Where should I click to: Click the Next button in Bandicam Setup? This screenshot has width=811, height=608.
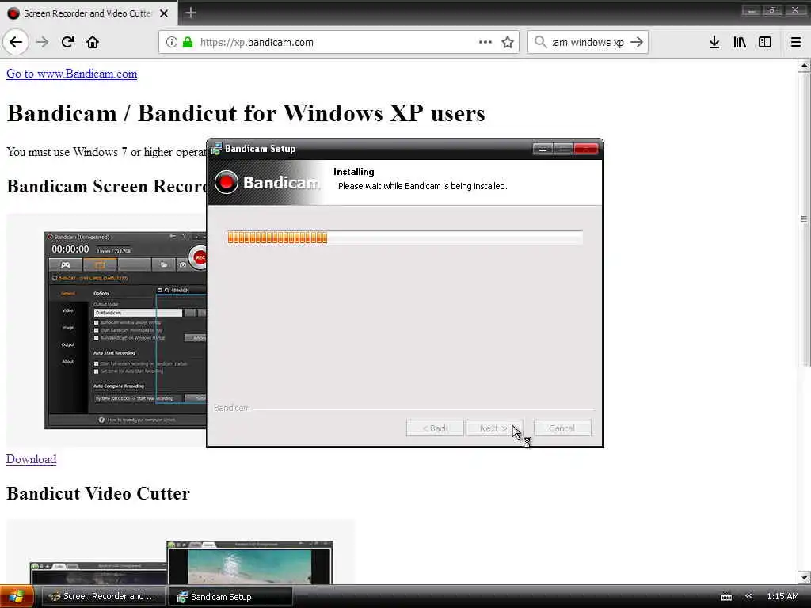pyautogui.click(x=494, y=428)
